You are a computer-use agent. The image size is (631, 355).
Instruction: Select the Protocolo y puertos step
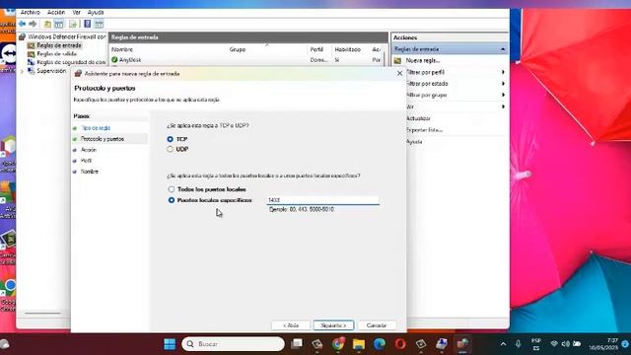(103, 139)
